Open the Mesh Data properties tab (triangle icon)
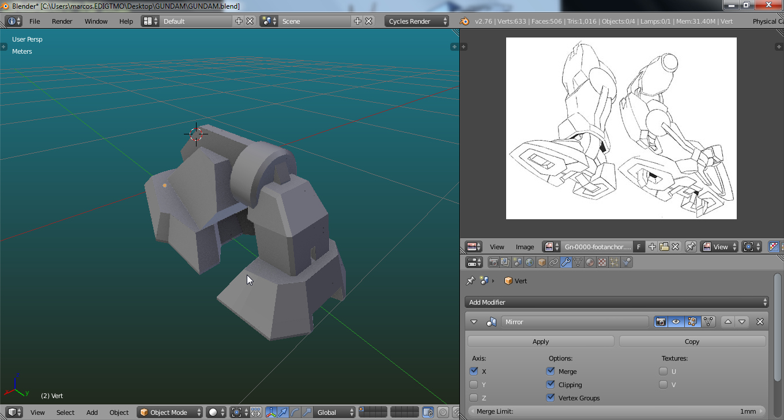The image size is (784, 420). tap(578, 262)
